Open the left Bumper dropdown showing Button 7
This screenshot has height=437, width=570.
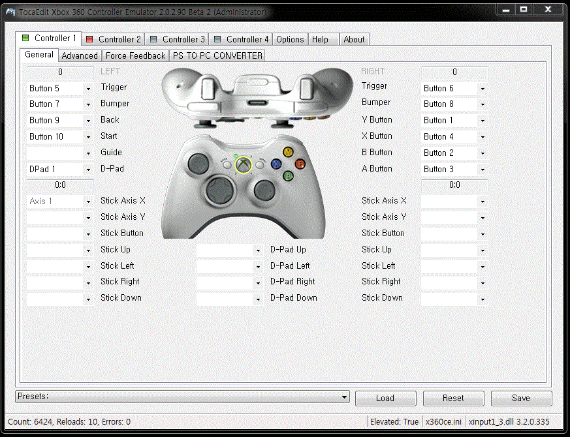(60, 104)
